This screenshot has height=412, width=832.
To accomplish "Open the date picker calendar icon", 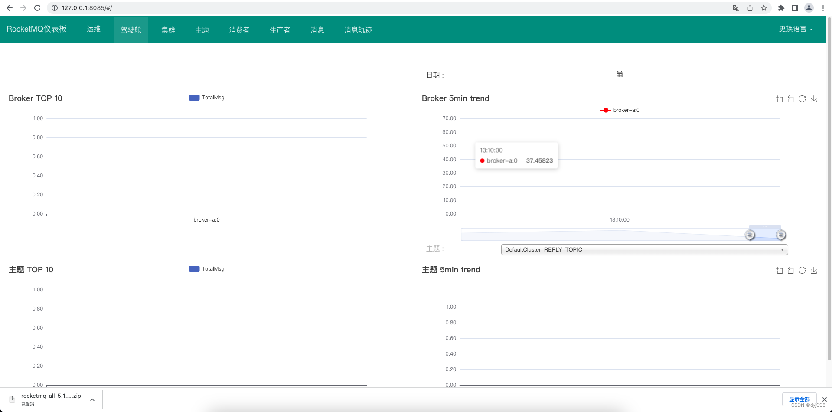I will click(620, 74).
